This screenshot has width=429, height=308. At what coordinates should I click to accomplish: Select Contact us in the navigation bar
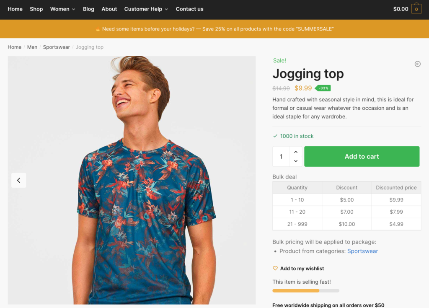point(189,9)
